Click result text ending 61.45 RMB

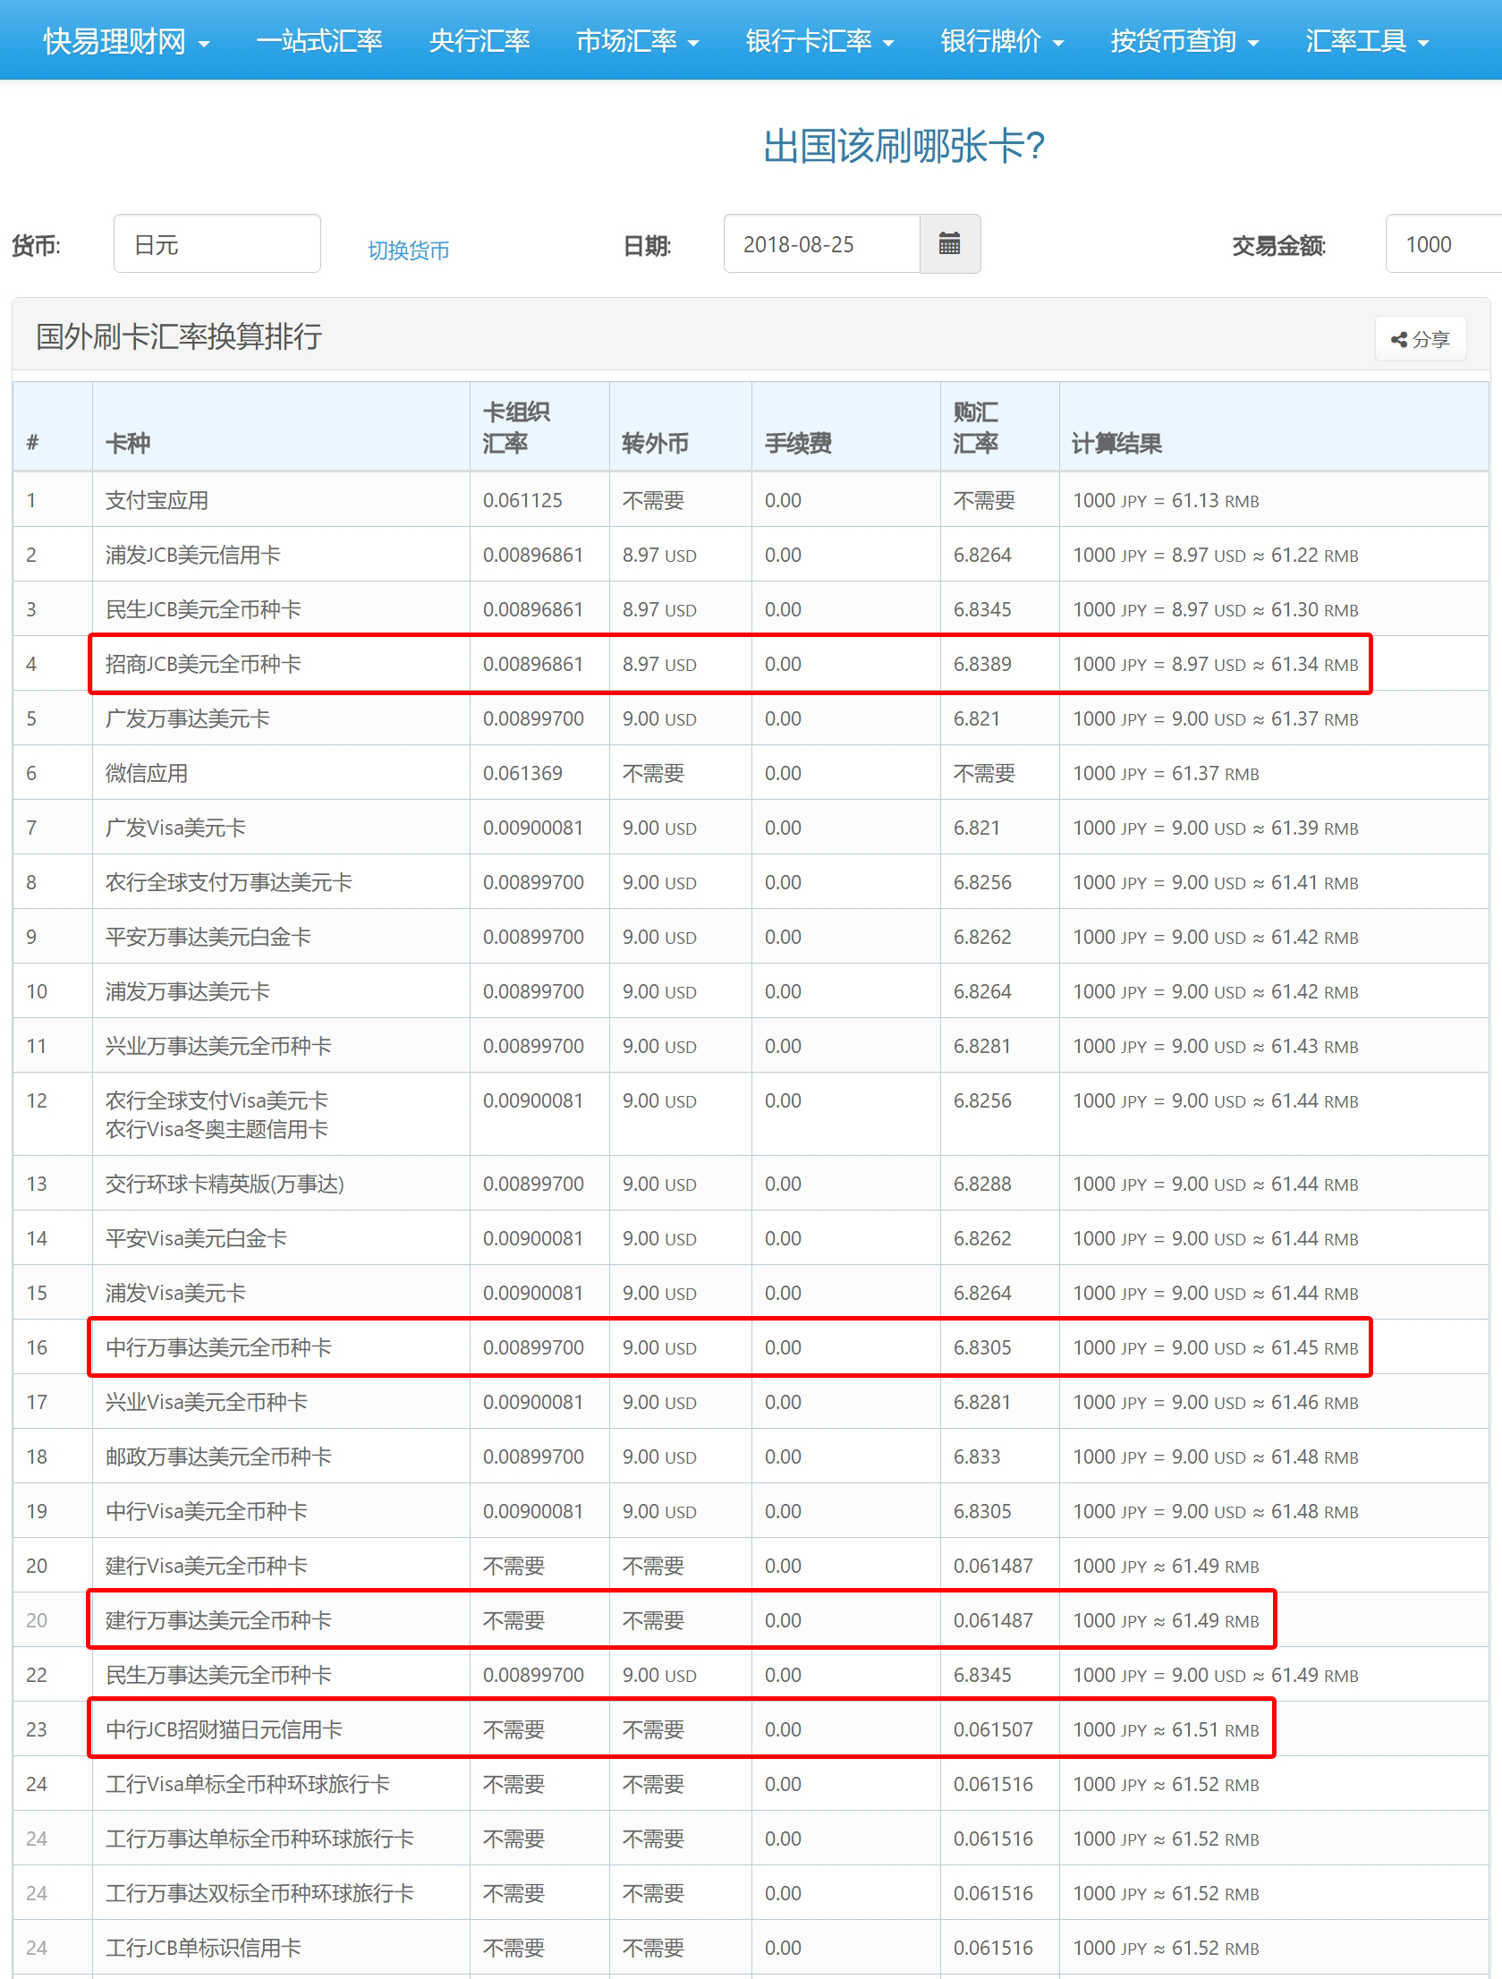coord(1216,1347)
